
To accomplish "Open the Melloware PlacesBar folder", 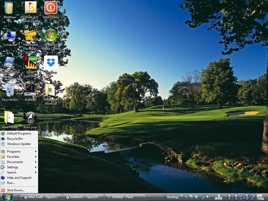I will pyautogui.click(x=30, y=35).
